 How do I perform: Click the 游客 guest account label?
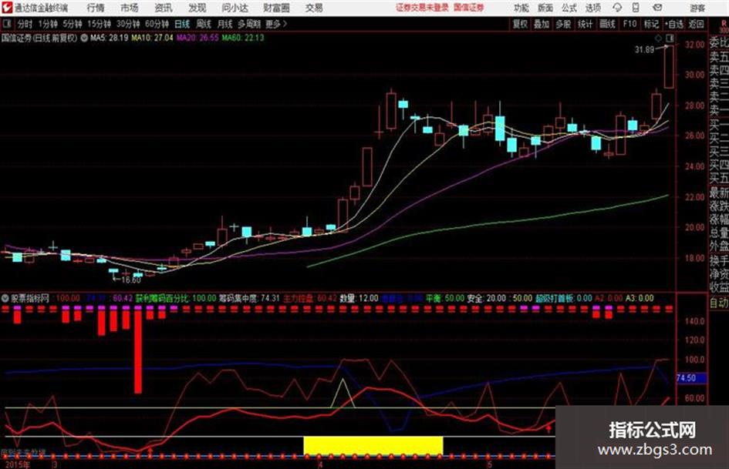(697, 8)
